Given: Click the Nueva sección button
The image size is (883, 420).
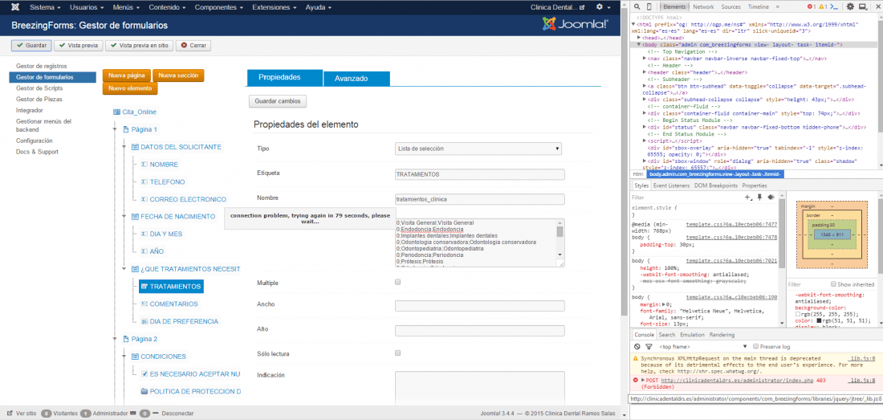Looking at the screenshot, I should click(178, 75).
